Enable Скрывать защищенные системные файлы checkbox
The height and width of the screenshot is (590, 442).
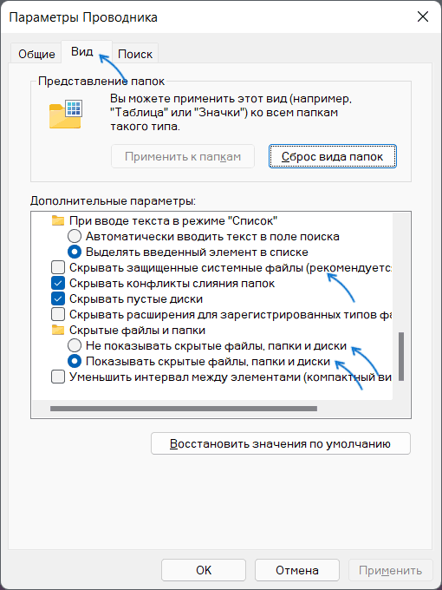(58, 268)
